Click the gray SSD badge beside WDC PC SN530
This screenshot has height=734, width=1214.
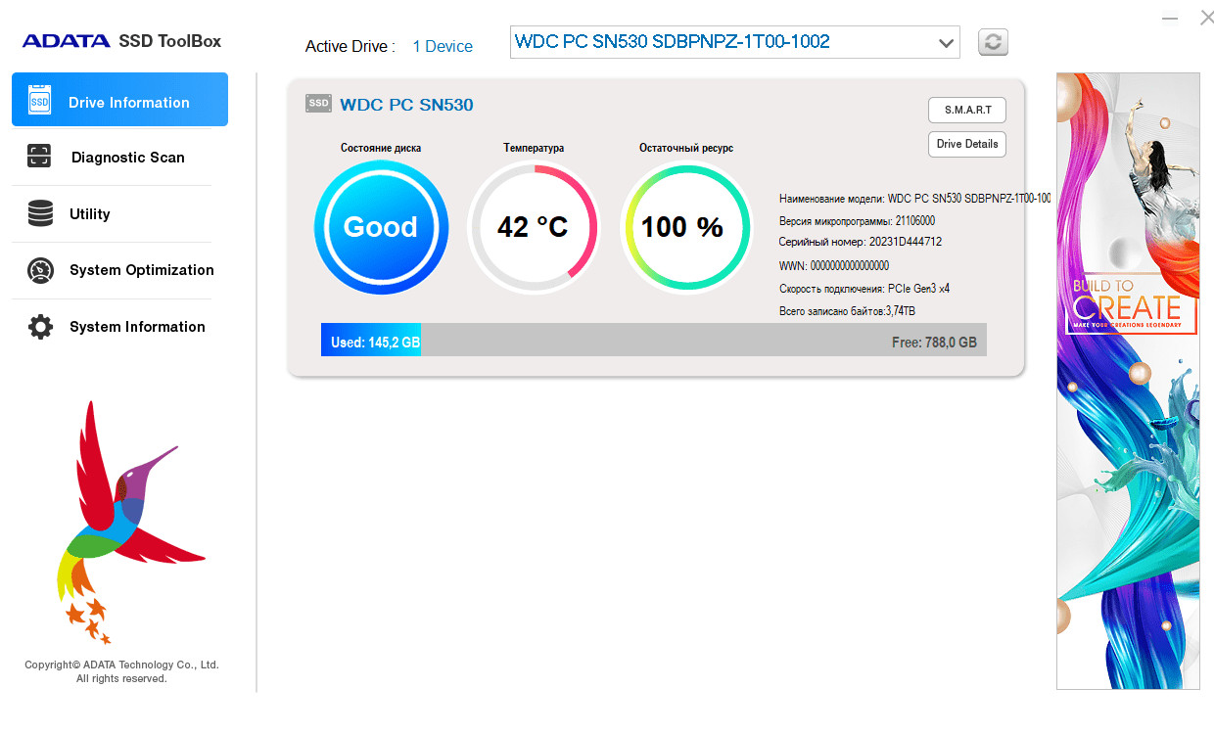[318, 103]
